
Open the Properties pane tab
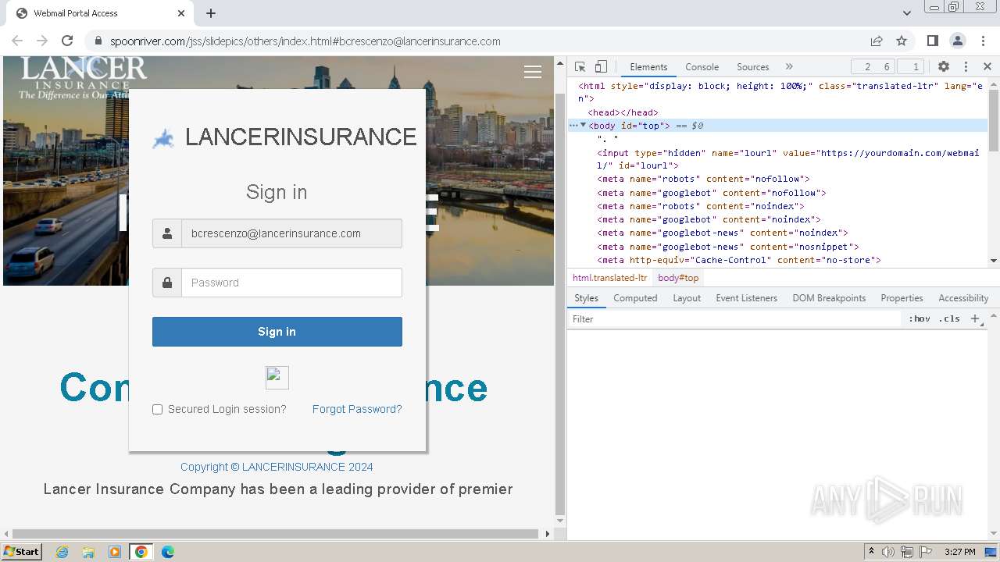tap(902, 298)
